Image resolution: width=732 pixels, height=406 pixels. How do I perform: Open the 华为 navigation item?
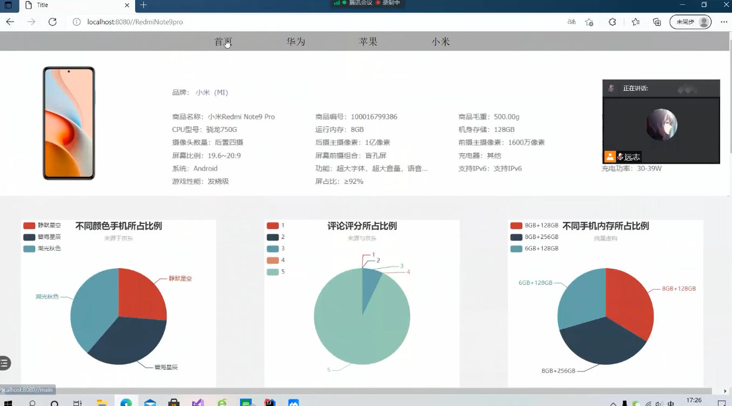pyautogui.click(x=296, y=42)
